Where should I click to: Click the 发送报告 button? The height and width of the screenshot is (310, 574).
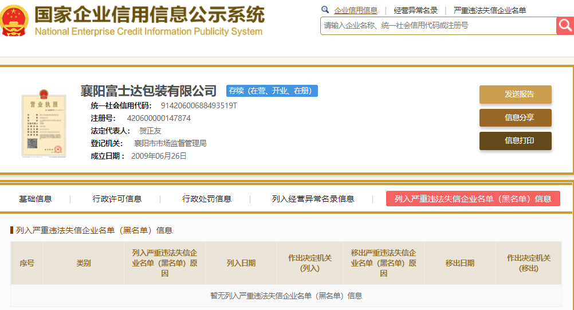516,95
